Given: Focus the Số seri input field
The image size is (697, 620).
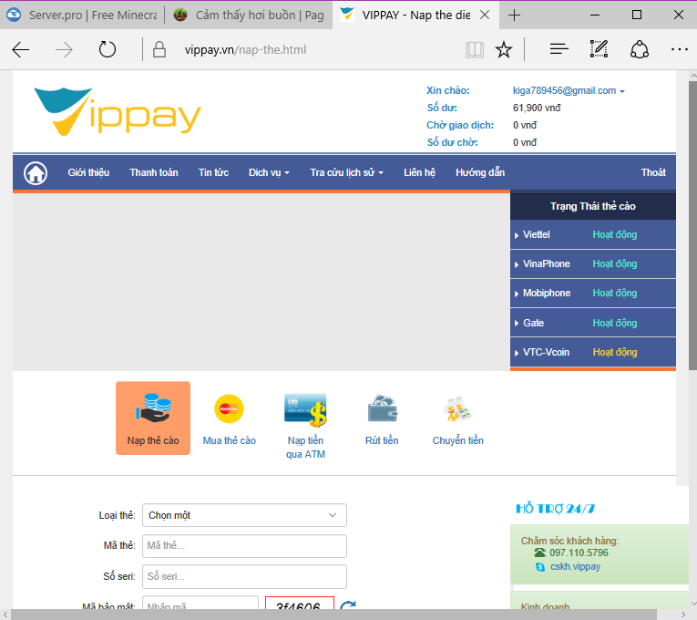Looking at the screenshot, I should (x=244, y=576).
